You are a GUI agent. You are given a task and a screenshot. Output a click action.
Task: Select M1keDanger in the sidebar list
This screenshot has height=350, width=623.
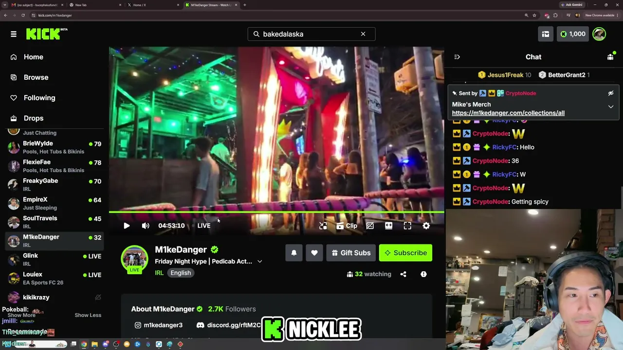[x=55, y=241]
